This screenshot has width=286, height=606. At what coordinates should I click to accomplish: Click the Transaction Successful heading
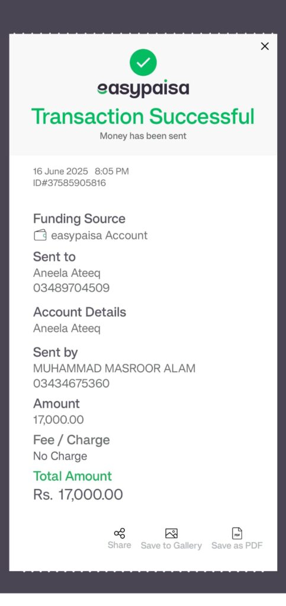tap(143, 117)
